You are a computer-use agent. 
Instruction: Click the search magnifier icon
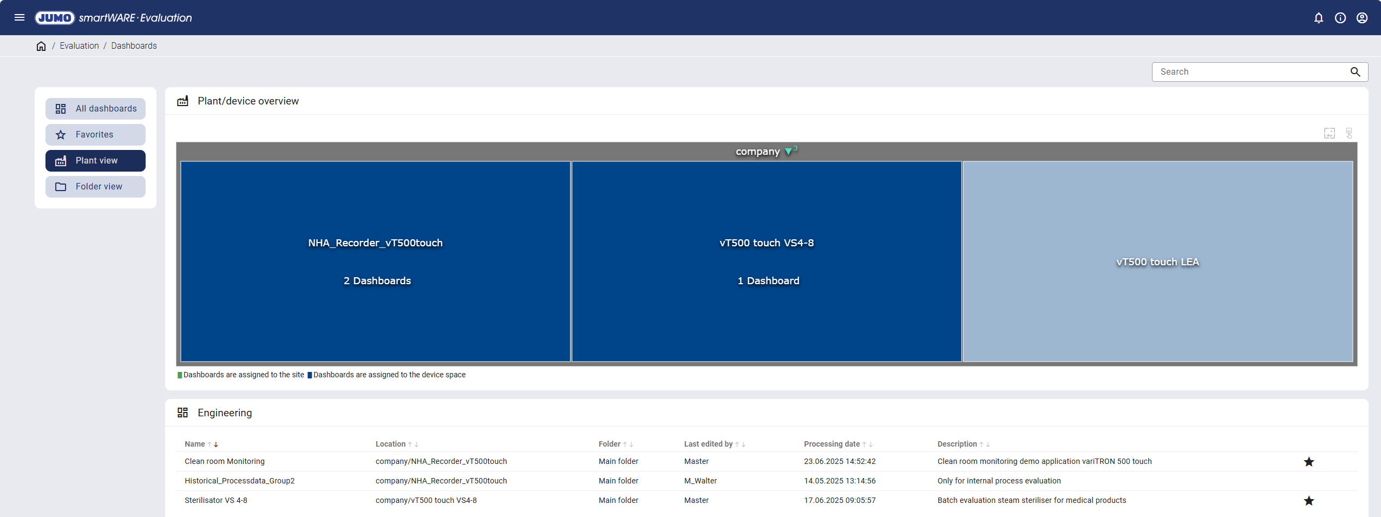[1355, 72]
